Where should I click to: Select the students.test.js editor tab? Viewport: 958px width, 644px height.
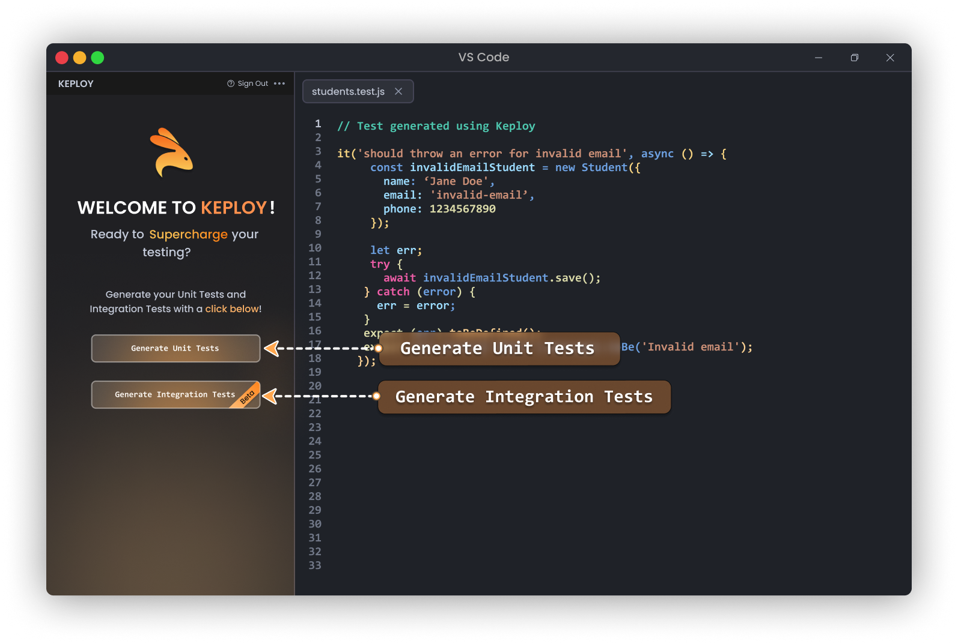(x=358, y=91)
